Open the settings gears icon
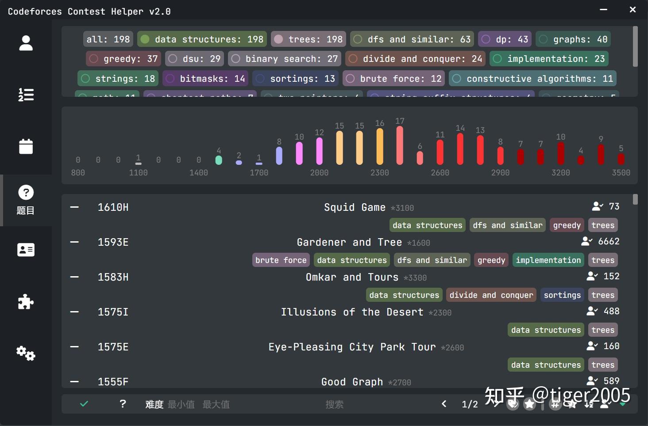 [x=25, y=353]
